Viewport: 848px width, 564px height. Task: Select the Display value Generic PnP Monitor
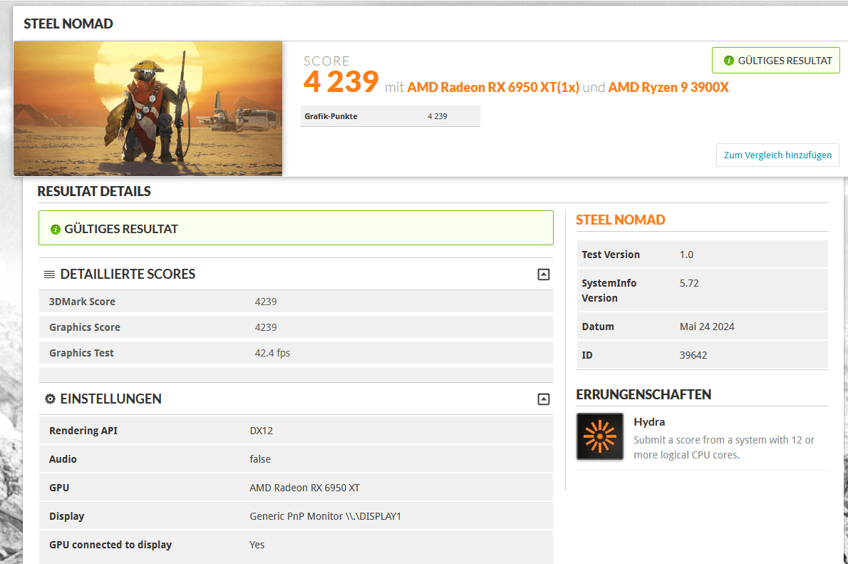pos(326,516)
